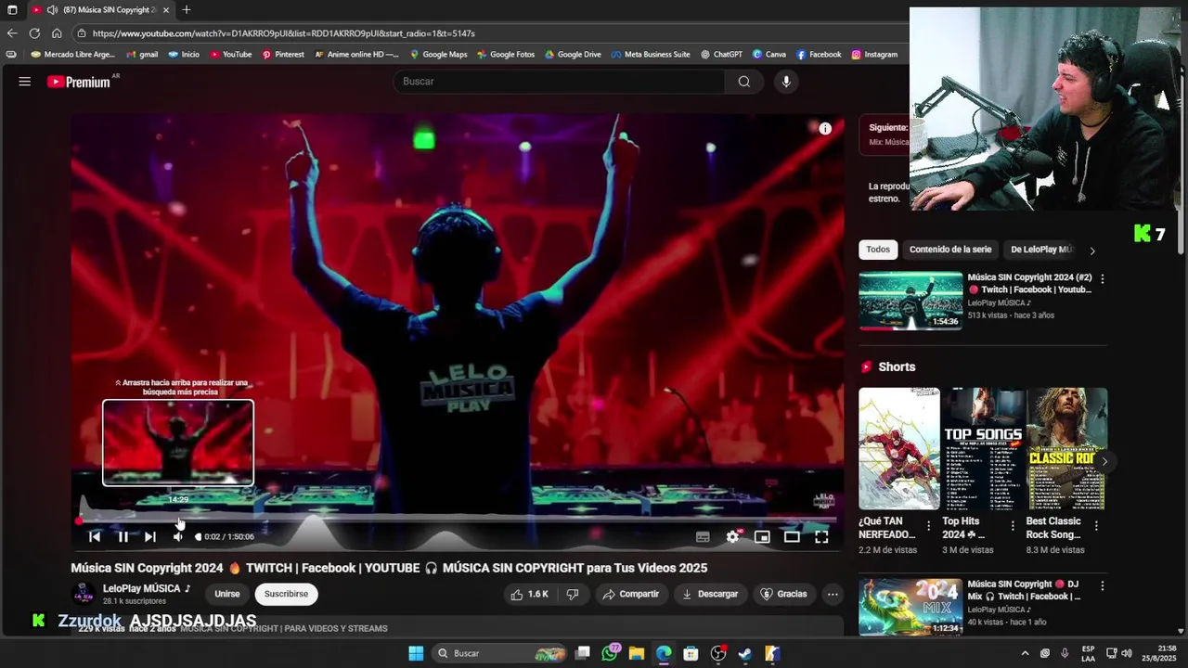Select the Contenido de la serie chip
This screenshot has height=668, width=1188.
(x=950, y=250)
